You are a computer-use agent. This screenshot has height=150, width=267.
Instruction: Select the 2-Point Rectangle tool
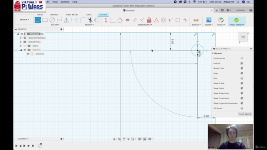pyautogui.click(x=45, y=20)
